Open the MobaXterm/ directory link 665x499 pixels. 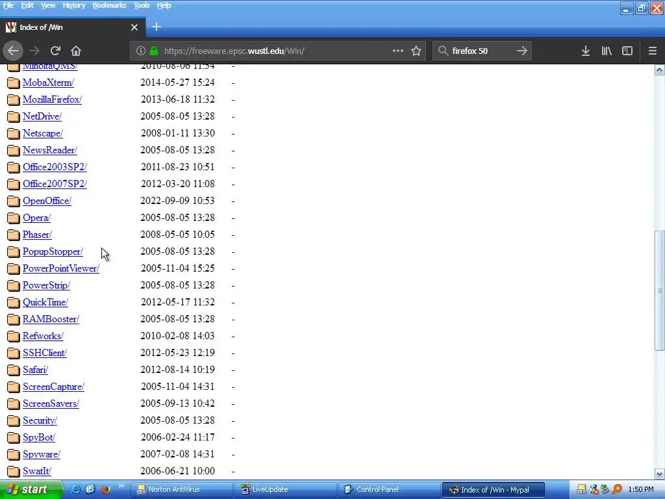[48, 83]
